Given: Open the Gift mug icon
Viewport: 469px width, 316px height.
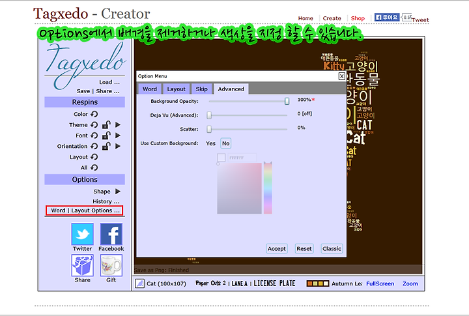Looking at the screenshot, I should 111,265.
